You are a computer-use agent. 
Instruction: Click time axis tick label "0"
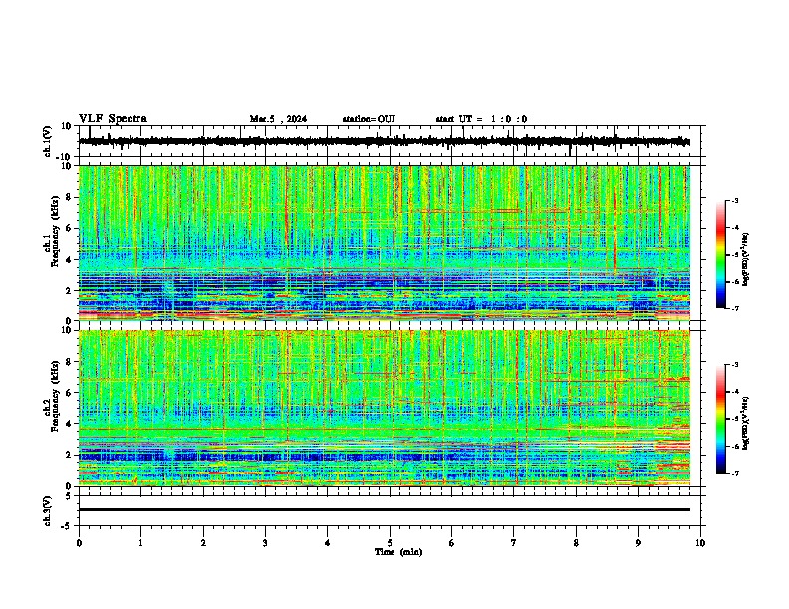pyautogui.click(x=79, y=543)
